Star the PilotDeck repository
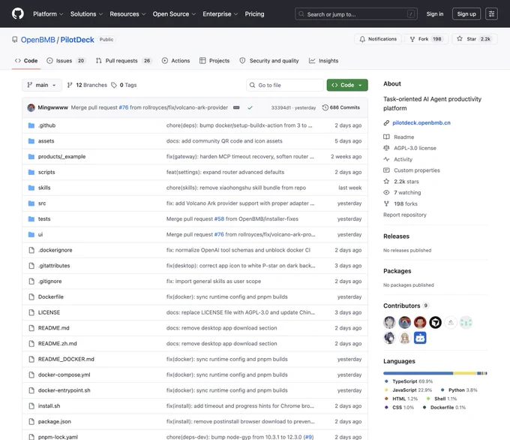510x440 pixels. coord(475,39)
